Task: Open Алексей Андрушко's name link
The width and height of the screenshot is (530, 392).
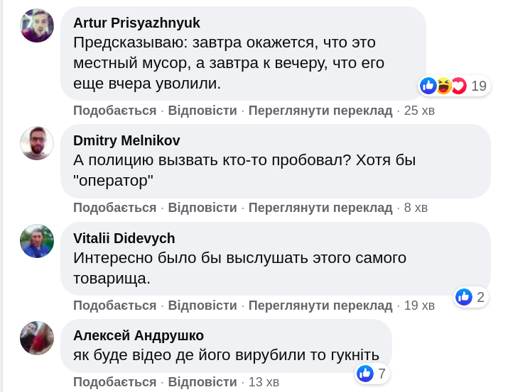Action: pyautogui.click(x=138, y=335)
